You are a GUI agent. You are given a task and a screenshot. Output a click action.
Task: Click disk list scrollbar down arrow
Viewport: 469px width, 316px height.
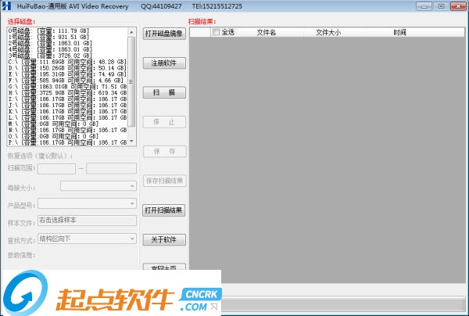point(131,142)
